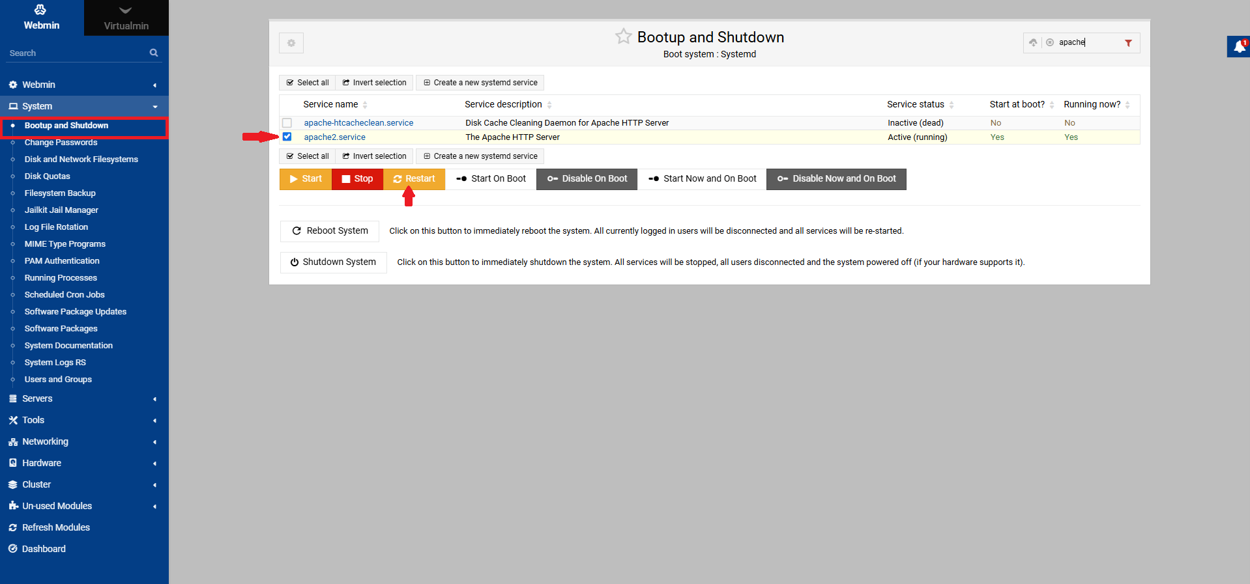Sort by Running now arrows
The height and width of the screenshot is (584, 1250).
pos(1127,105)
